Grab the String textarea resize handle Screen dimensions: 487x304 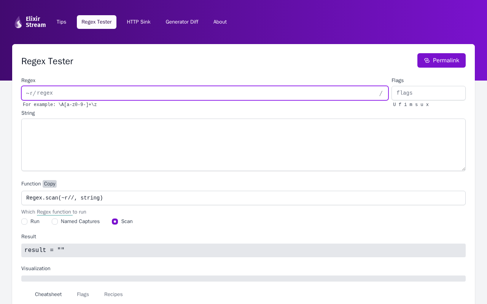[x=463, y=168]
